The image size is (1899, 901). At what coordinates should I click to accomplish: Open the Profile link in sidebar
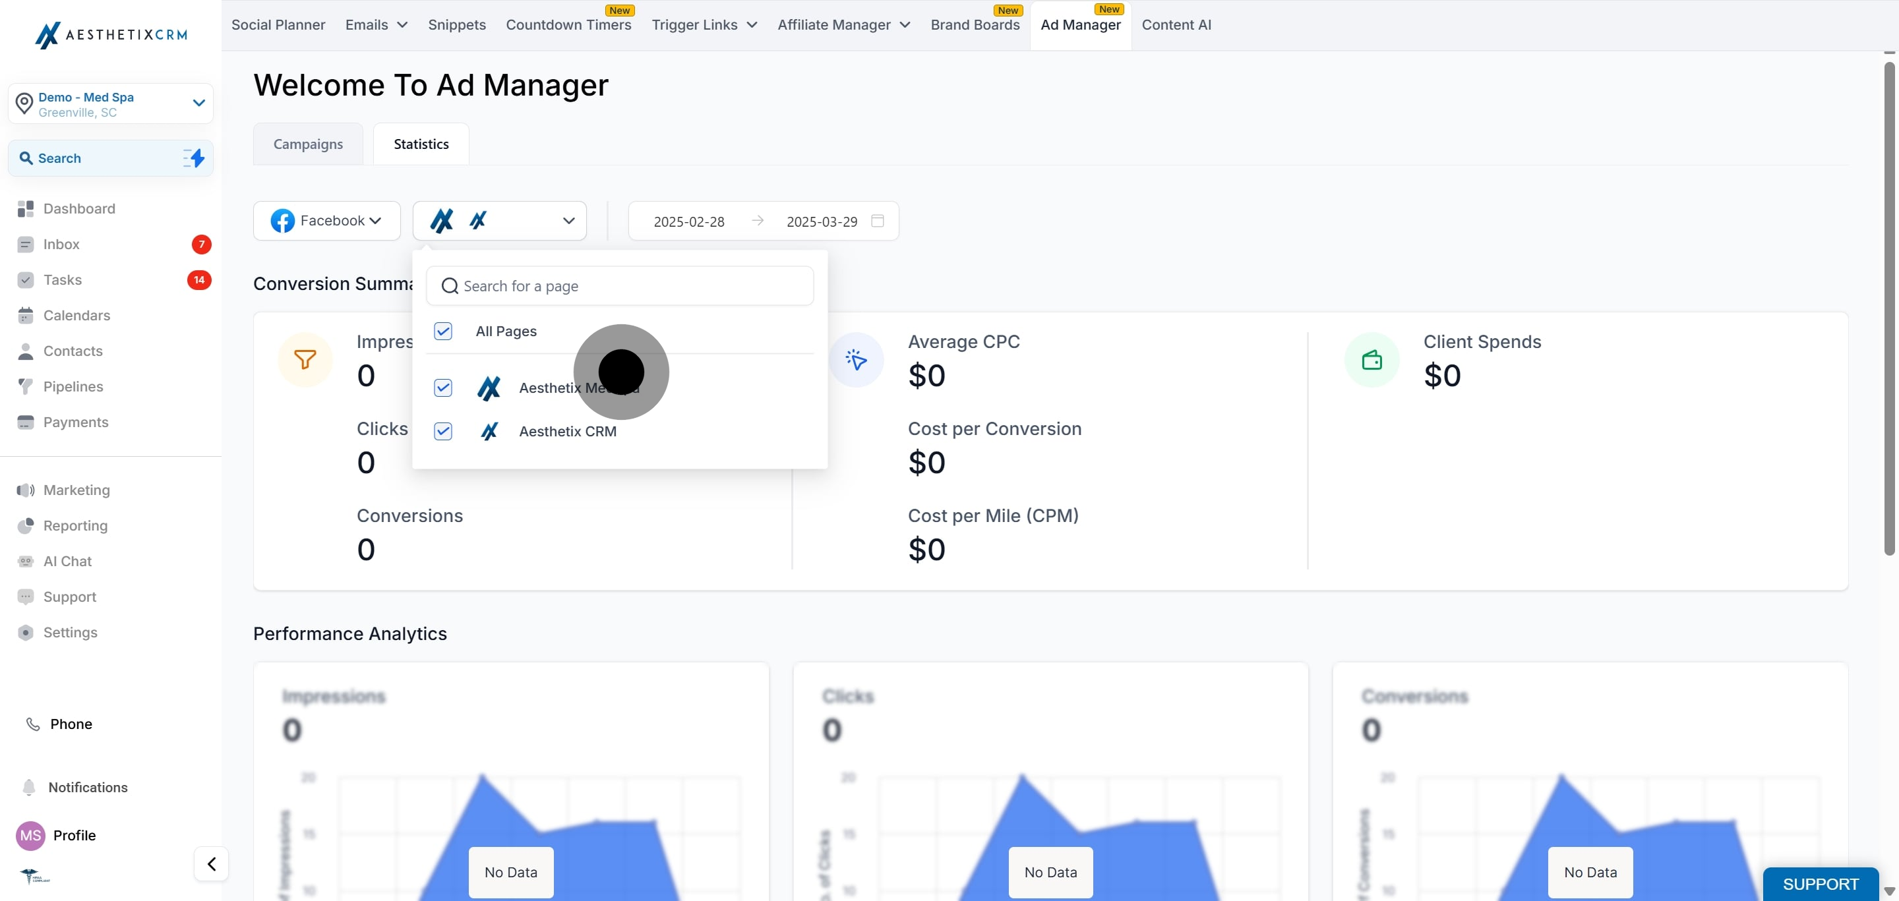[x=74, y=834]
